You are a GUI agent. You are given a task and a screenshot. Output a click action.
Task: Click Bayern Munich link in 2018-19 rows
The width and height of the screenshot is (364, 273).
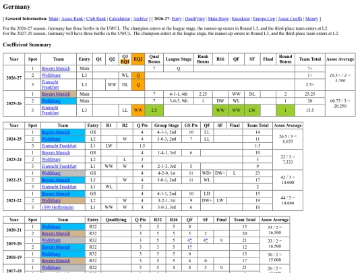[x=56, y=261]
